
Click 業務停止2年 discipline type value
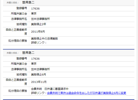pyautogui.click(x=39, y=24)
